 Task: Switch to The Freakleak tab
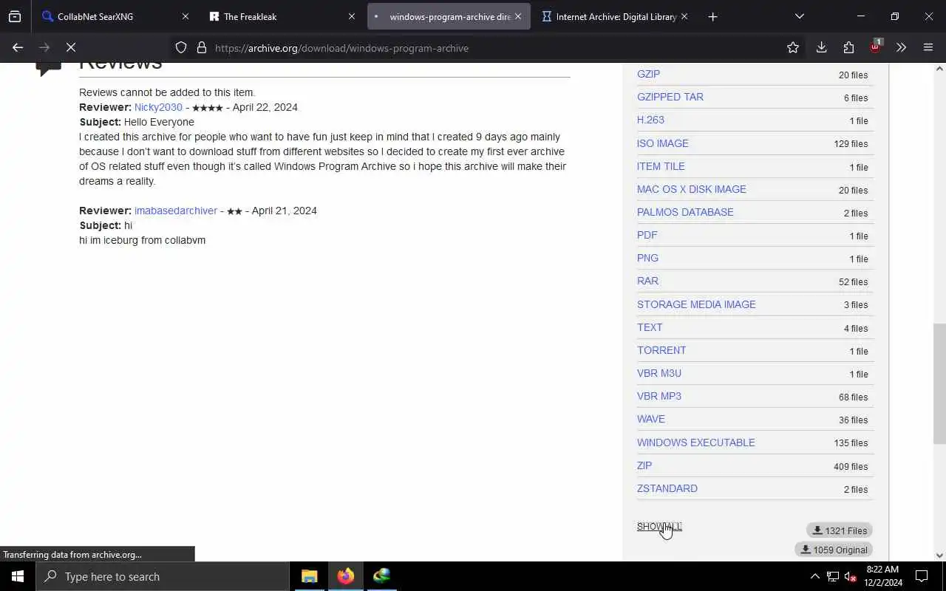click(x=282, y=16)
